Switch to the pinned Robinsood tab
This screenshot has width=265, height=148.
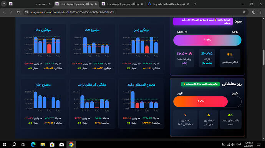(x=11, y=4)
